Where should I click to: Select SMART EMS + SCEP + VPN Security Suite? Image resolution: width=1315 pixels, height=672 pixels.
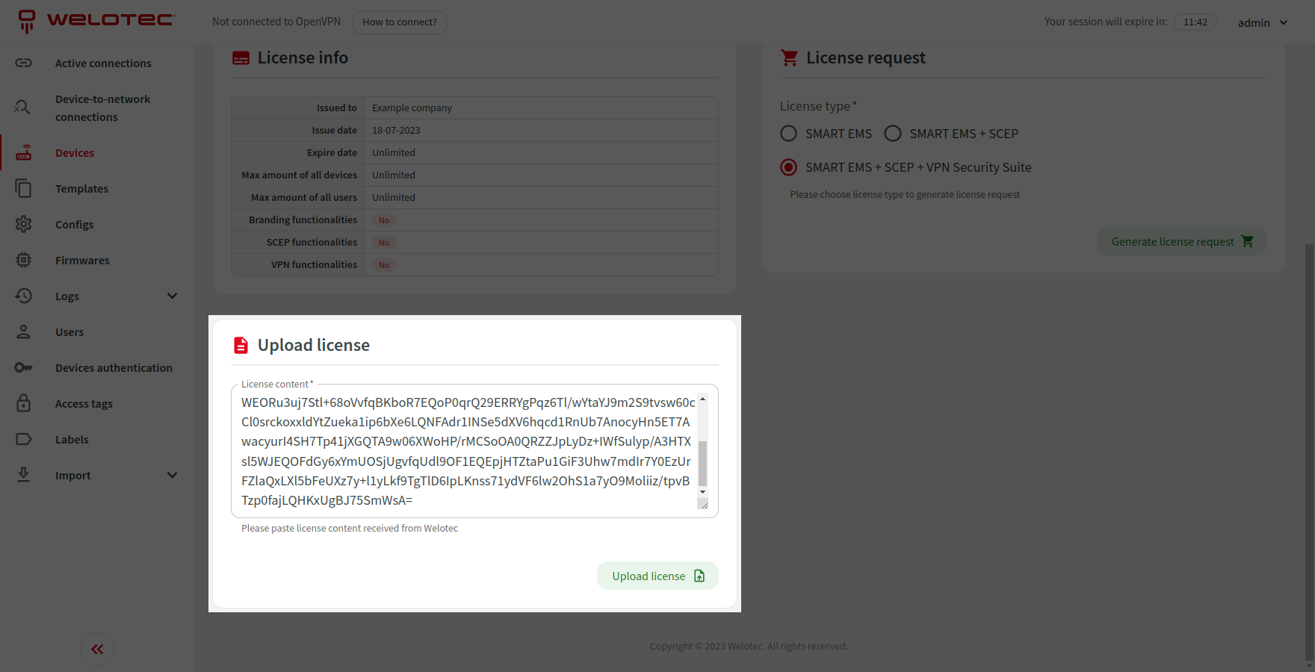point(788,167)
